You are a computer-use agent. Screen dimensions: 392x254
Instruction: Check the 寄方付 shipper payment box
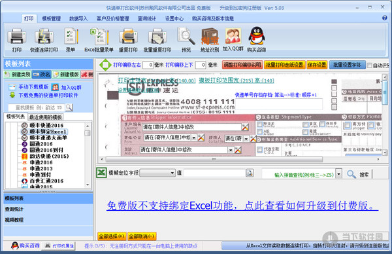(x=347, y=125)
